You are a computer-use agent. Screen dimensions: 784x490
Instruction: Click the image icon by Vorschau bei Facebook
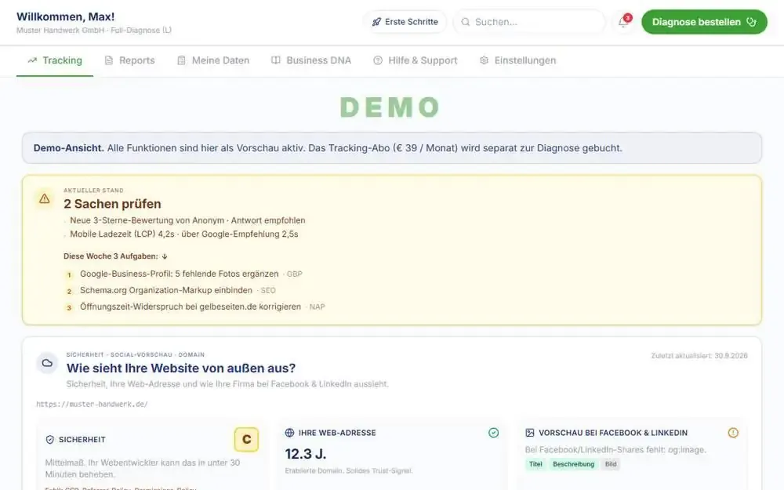pyautogui.click(x=530, y=433)
